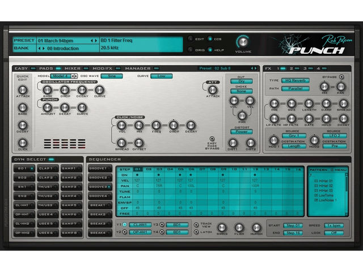Open the Distort Power dropdown

(x=242, y=132)
